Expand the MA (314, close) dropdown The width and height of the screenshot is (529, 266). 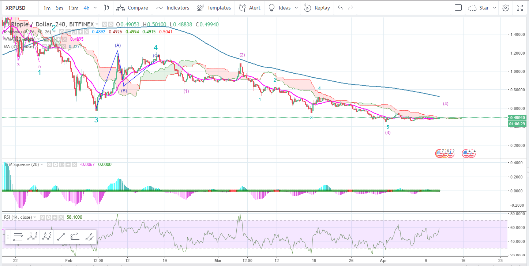(x=37, y=47)
